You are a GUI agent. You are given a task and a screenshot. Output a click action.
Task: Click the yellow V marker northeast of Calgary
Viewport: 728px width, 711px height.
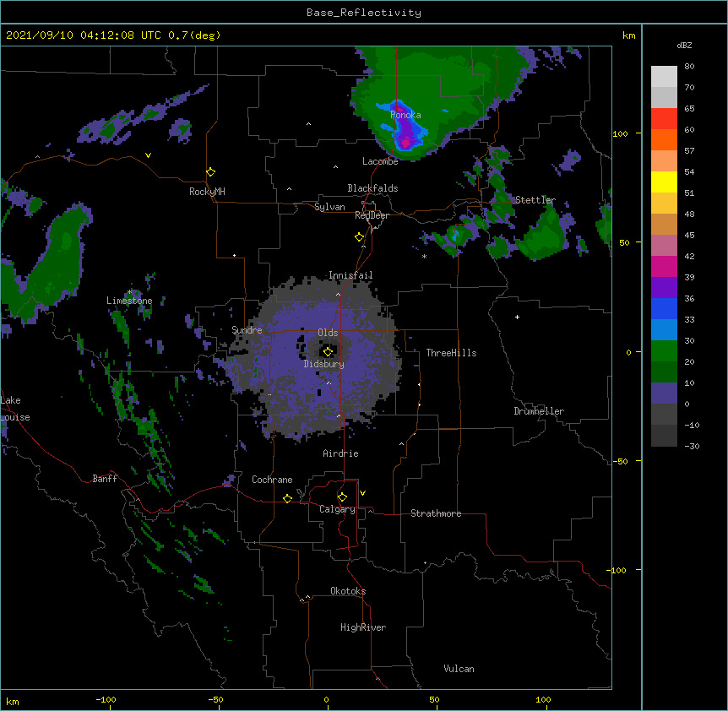tap(362, 492)
